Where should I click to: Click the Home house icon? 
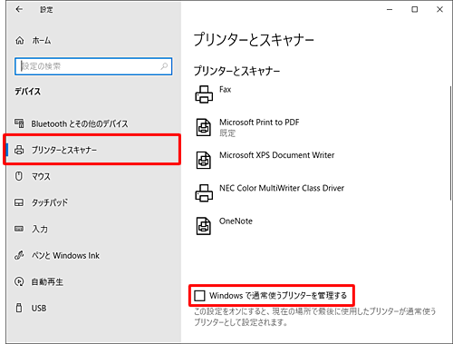(x=20, y=40)
